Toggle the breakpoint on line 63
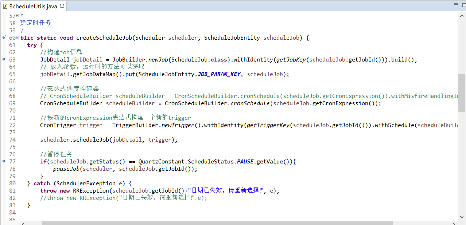Screen dimensions: 466x225 click(x=3, y=59)
